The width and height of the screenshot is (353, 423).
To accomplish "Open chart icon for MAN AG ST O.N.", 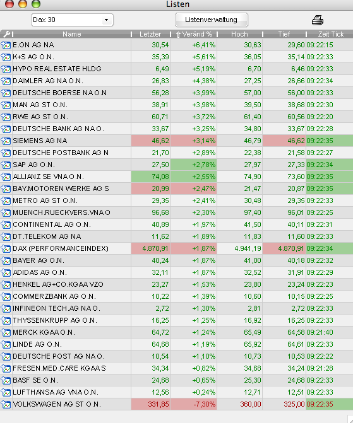I will click(6, 105).
